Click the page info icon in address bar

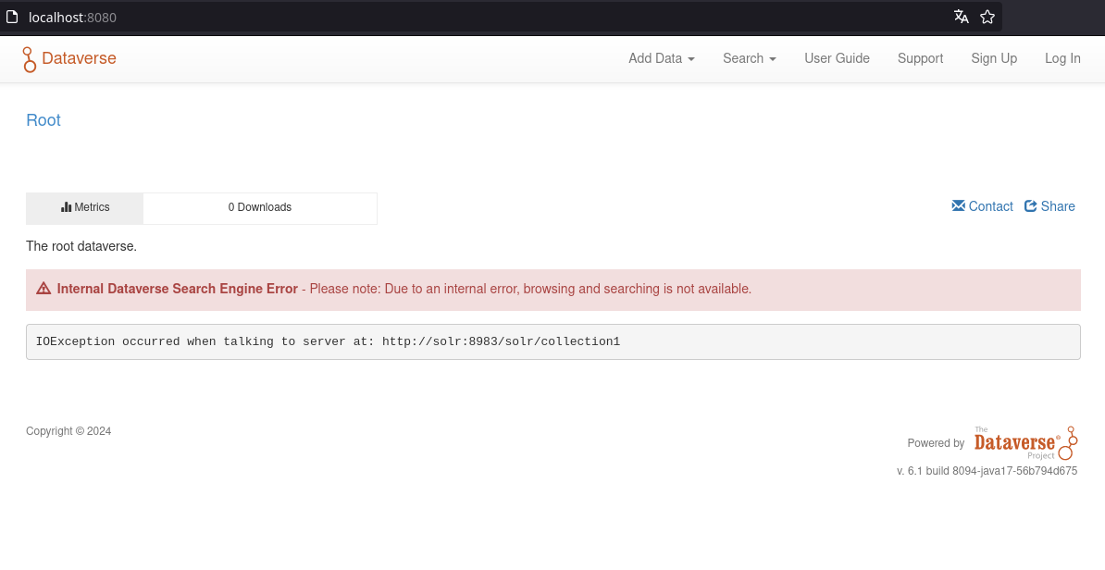pos(12,17)
